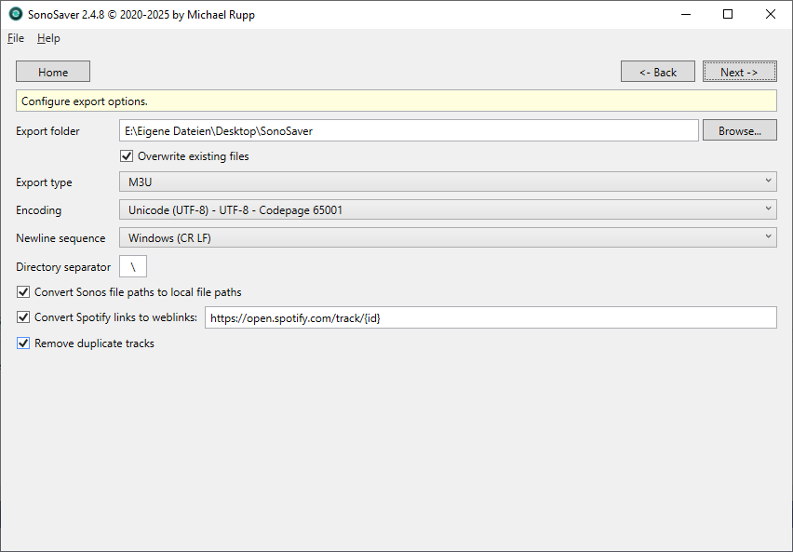Go back using the Back button

[x=657, y=71]
